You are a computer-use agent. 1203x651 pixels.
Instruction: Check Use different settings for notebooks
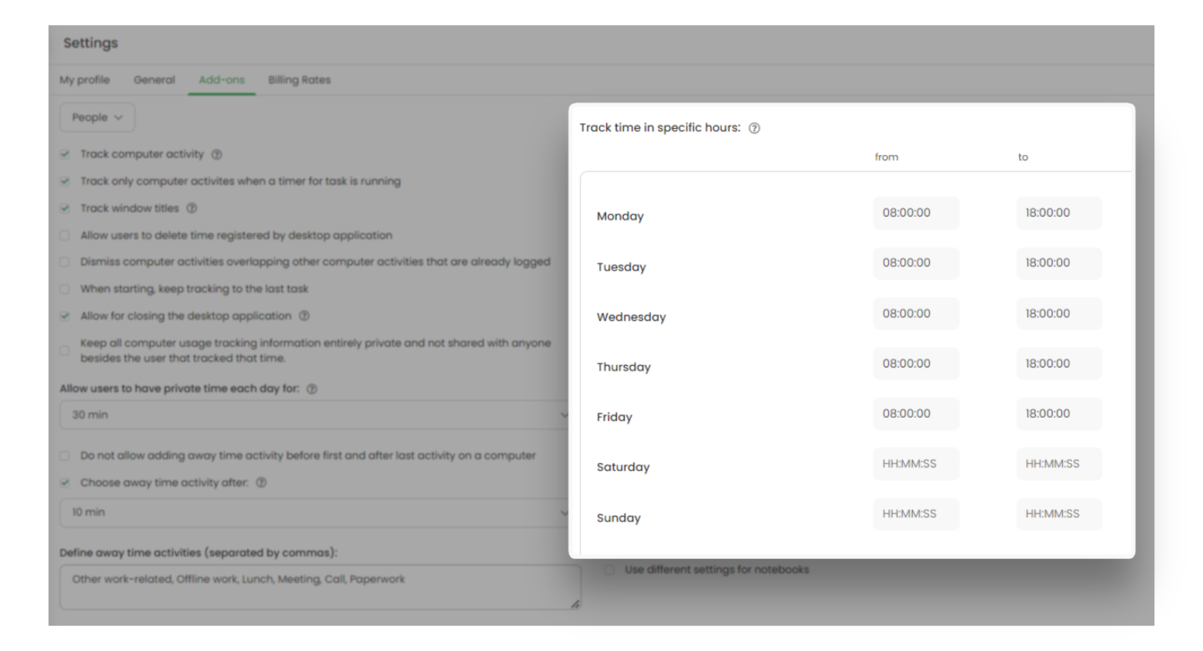coord(609,569)
